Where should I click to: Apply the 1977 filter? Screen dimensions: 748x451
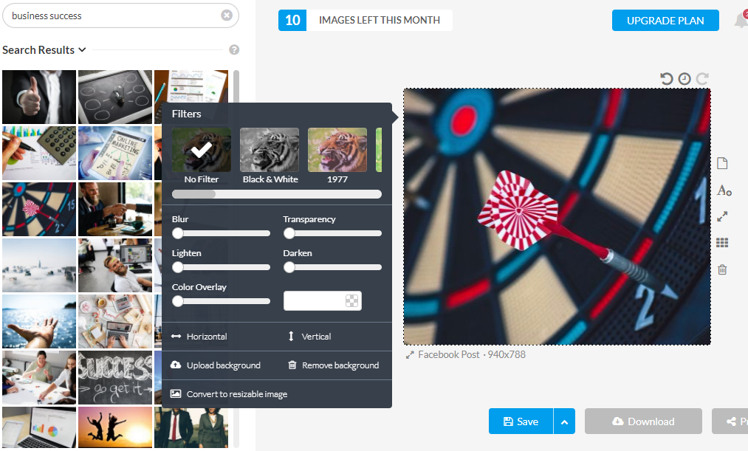[337, 156]
